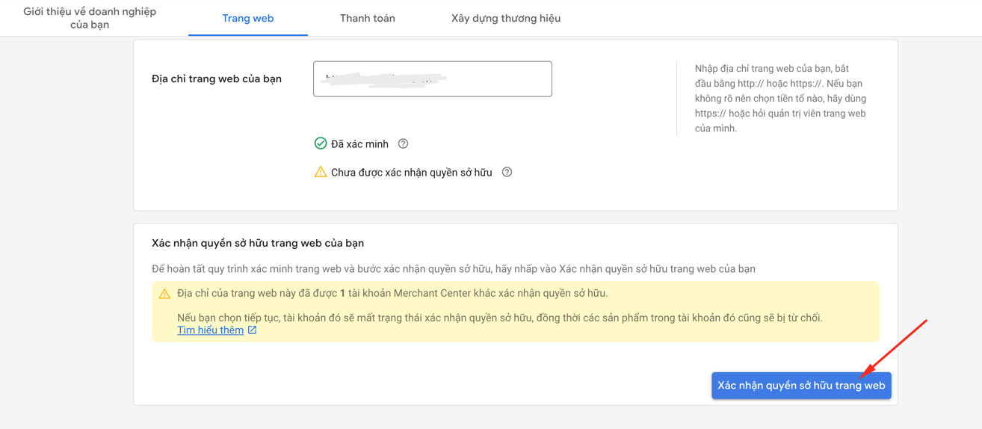The image size is (982, 429).
Task: Go to Xây dựng thương hiệu tab
Action: point(506,18)
